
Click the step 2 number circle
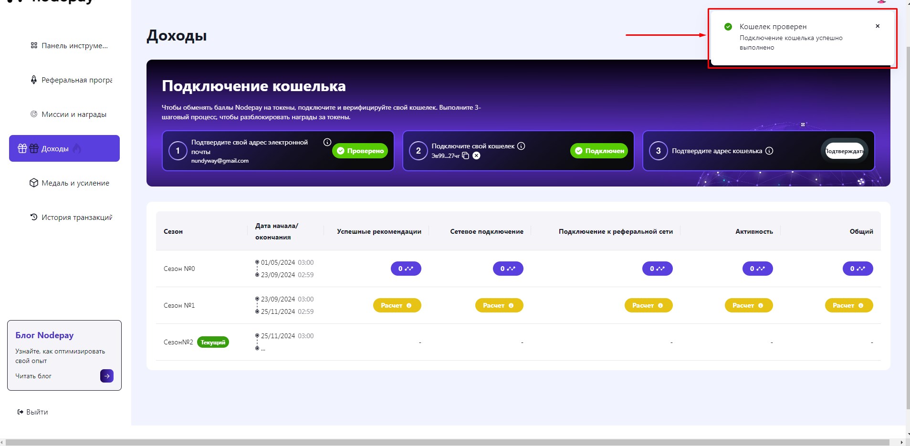[418, 151]
